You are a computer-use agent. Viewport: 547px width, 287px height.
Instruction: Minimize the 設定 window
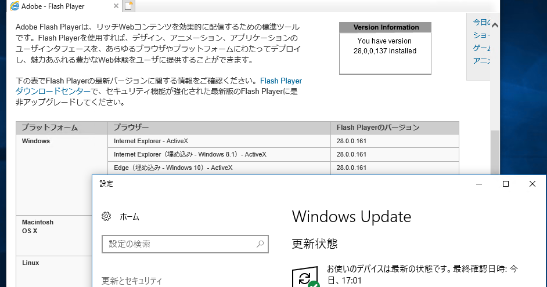(x=479, y=184)
